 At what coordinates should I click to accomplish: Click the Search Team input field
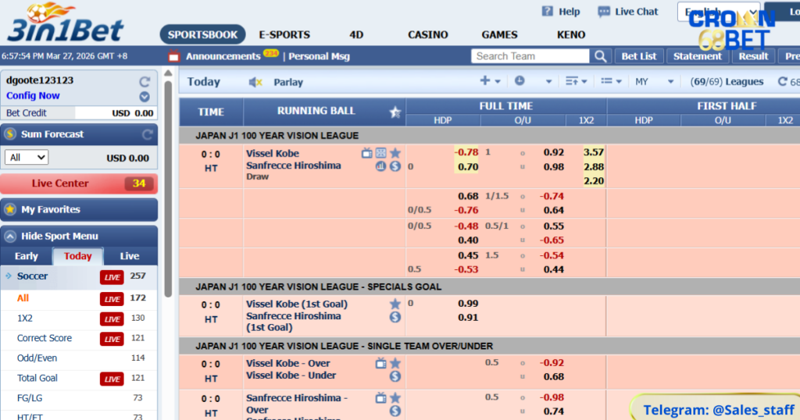click(530, 56)
